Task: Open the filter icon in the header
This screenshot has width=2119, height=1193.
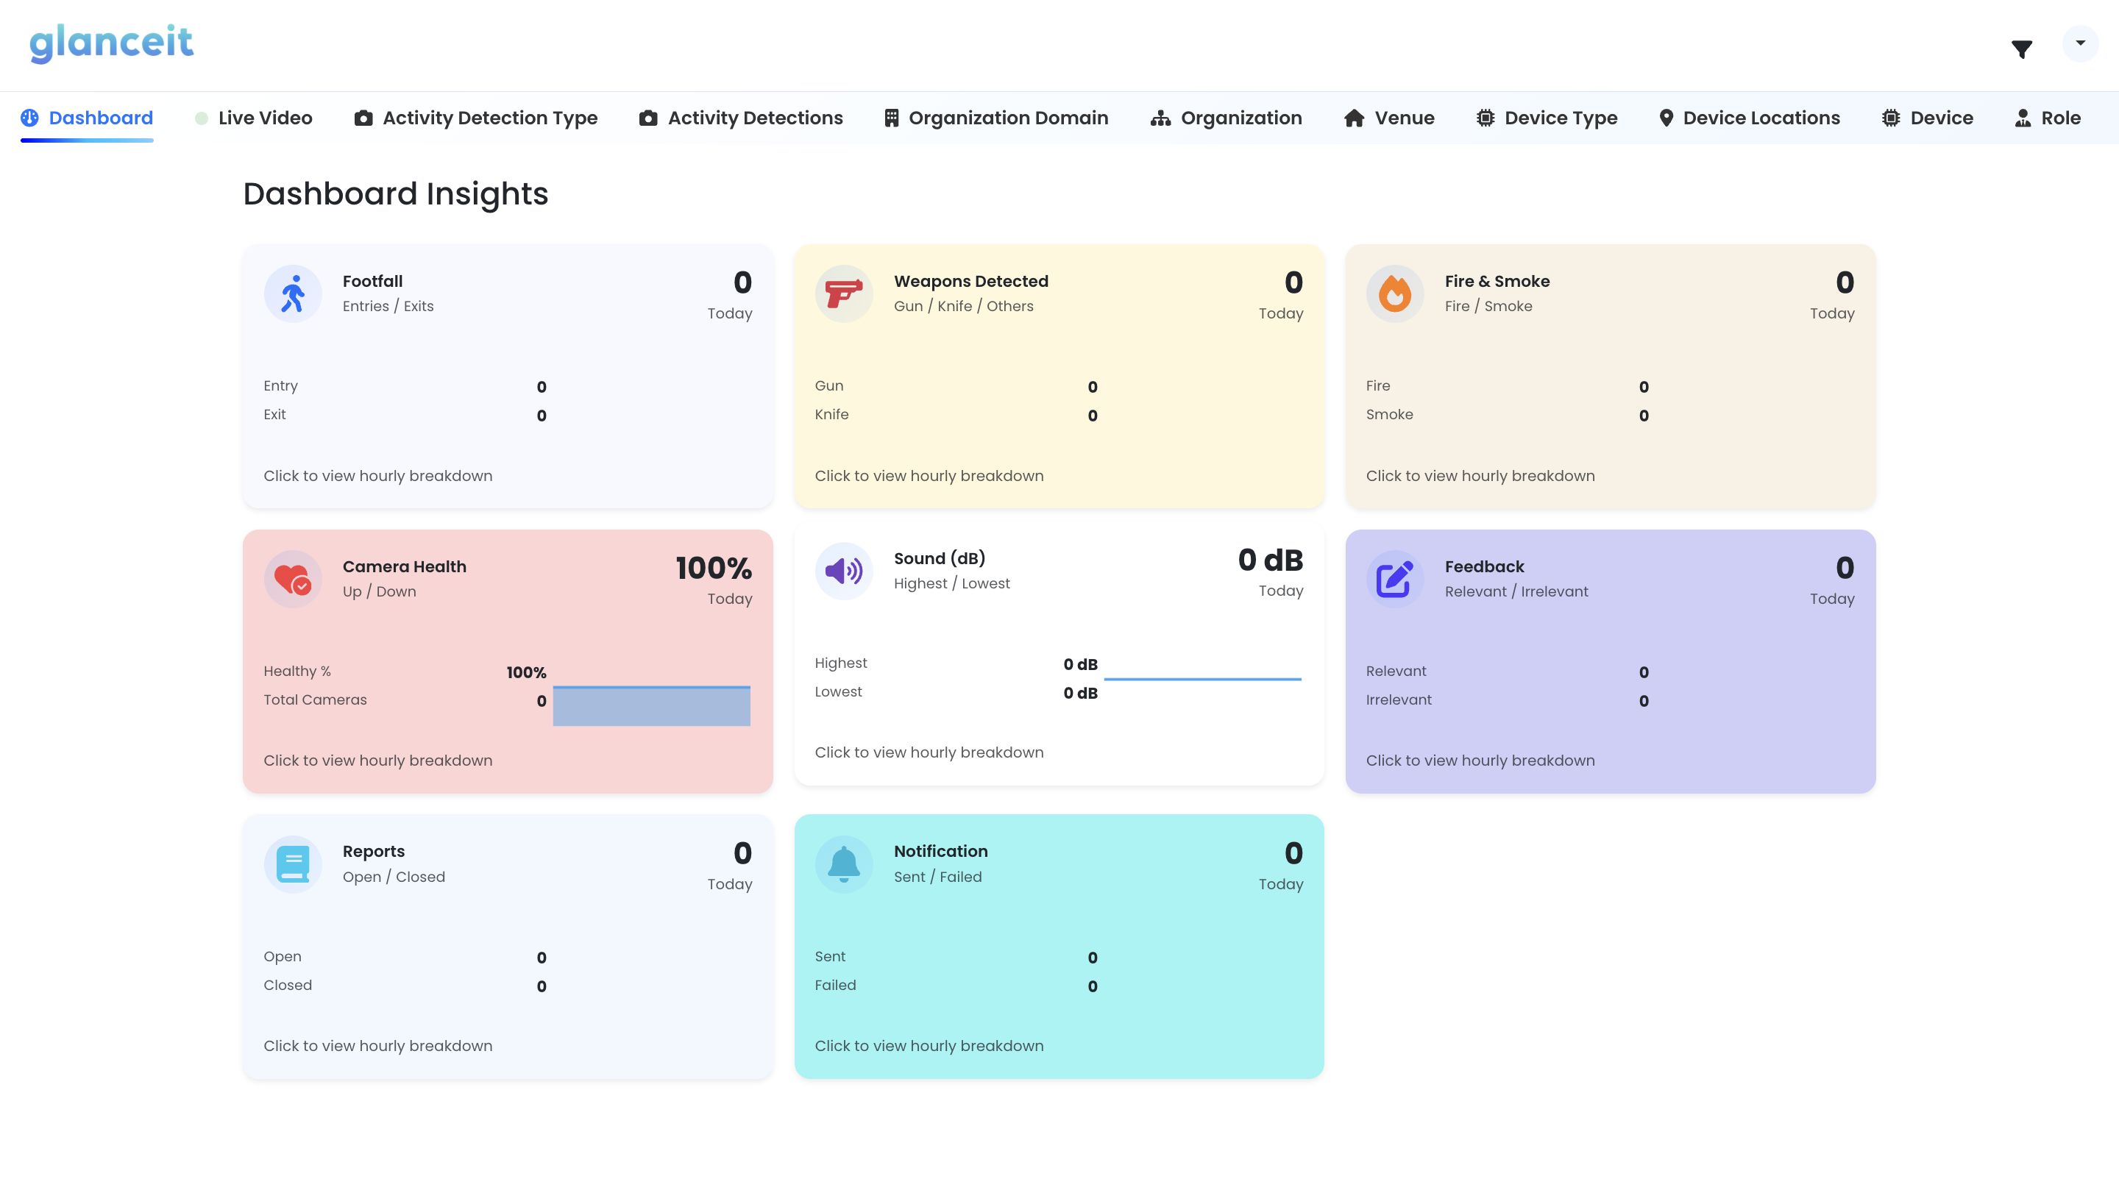Action: click(x=2022, y=49)
